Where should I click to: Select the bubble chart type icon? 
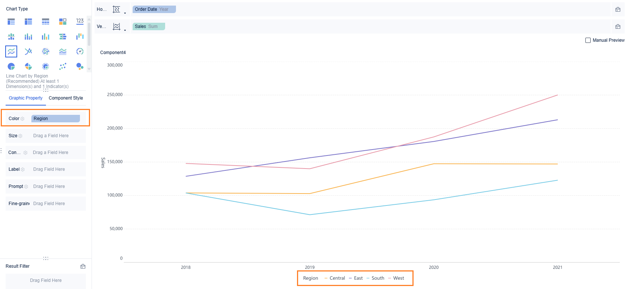80,66
